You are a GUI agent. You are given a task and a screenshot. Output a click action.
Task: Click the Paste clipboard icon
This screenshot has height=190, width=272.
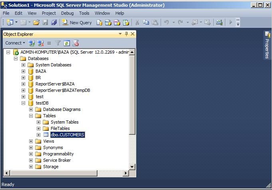[x=155, y=22]
